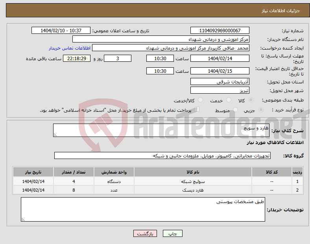
Task: Select the کالا/خدمت radio button
Action: (200, 100)
